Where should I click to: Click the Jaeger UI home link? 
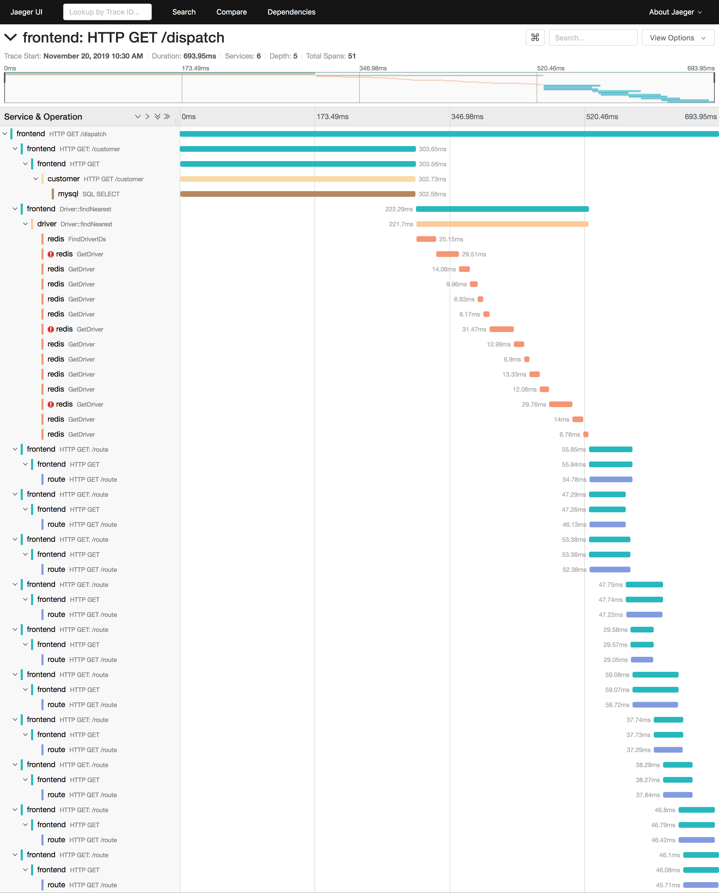[x=26, y=12]
